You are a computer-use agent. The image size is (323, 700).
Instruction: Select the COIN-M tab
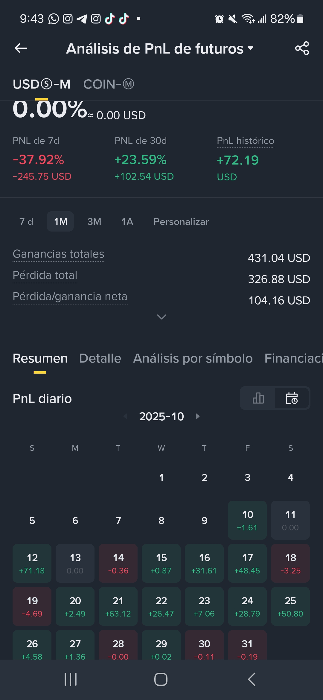point(109,84)
